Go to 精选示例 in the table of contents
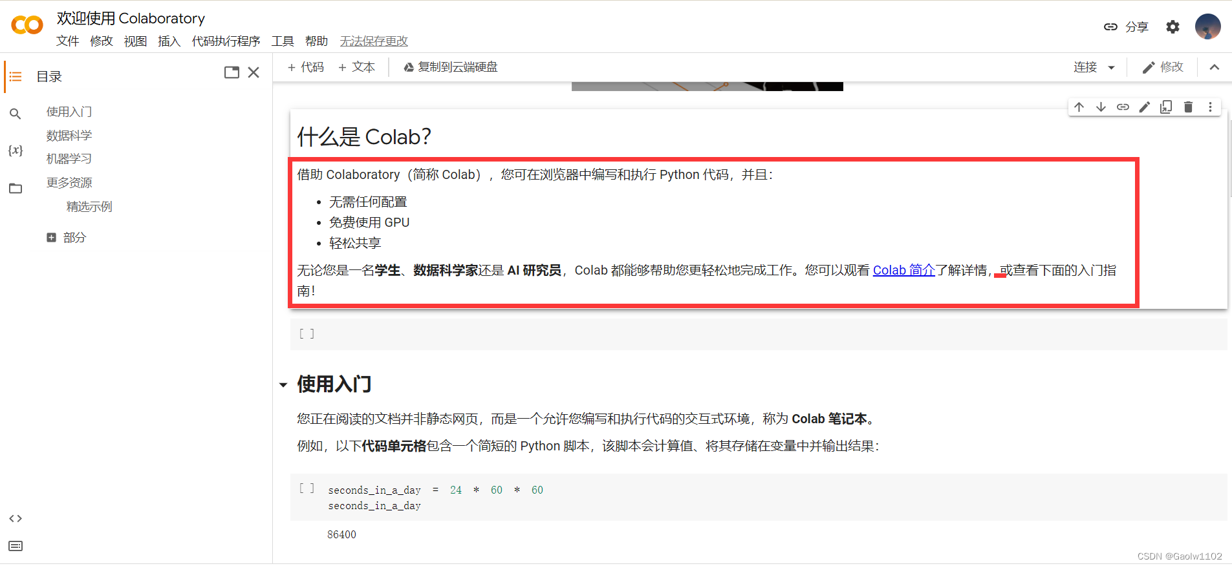1232x566 pixels. pyautogui.click(x=89, y=207)
